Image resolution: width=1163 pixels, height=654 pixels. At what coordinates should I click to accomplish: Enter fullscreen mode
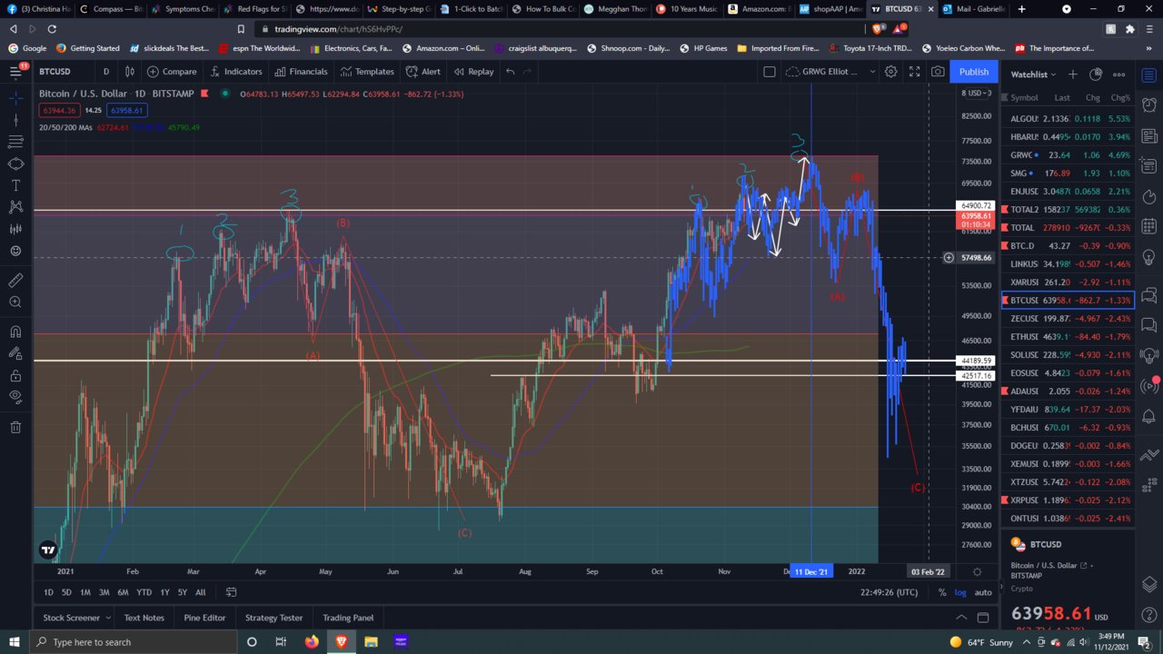pyautogui.click(x=915, y=72)
